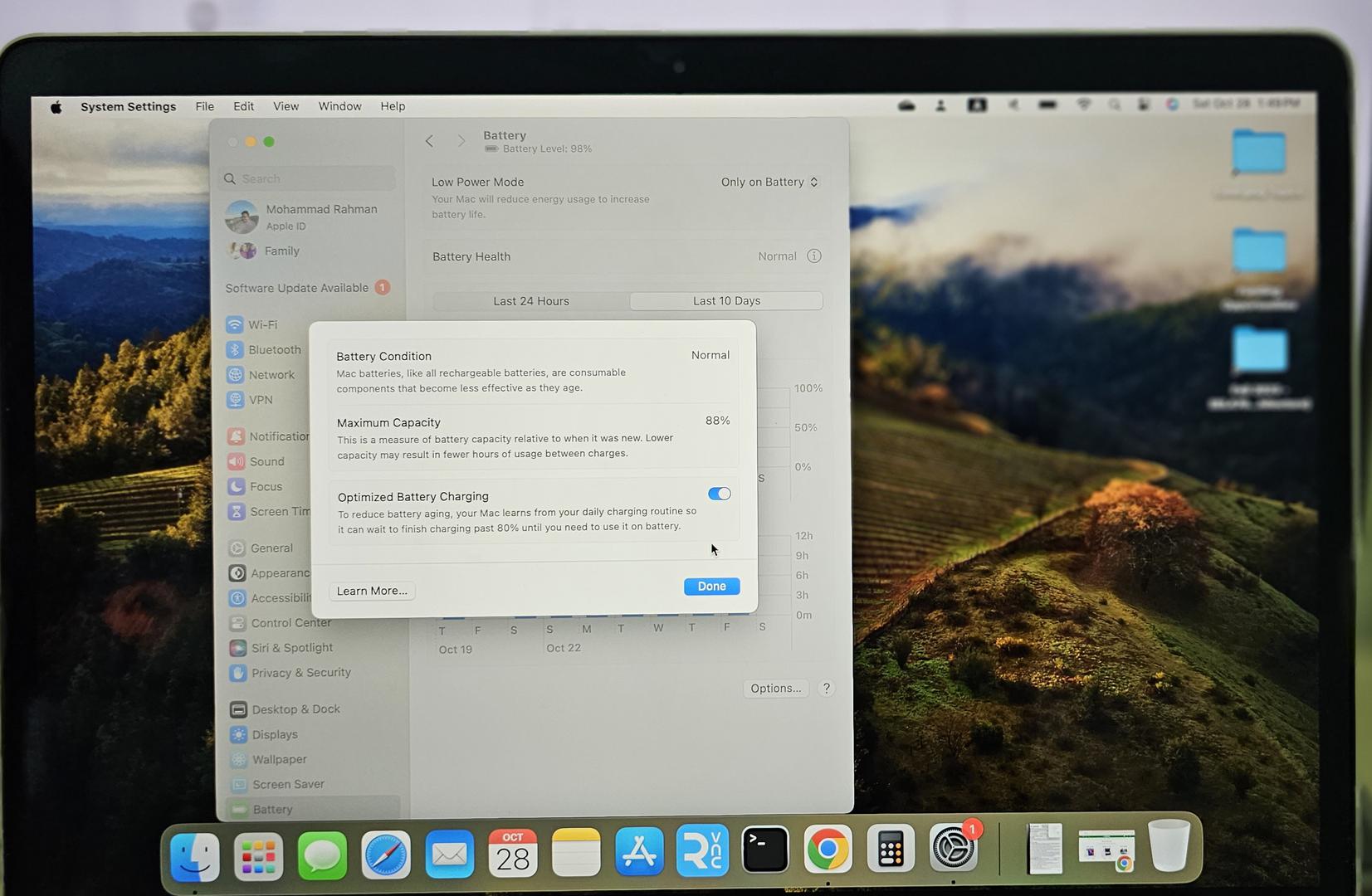Select VPN in the sidebar
Screen dimensions: 1372x896
251,399
